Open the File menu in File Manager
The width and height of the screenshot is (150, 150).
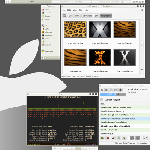click(64, 10)
